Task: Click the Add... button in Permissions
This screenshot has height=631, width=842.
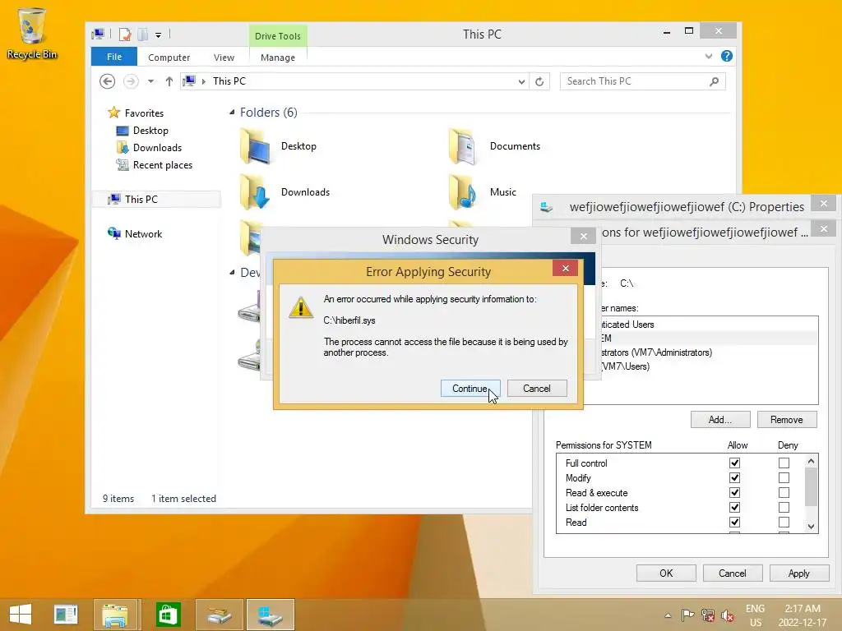Action: coord(720,420)
